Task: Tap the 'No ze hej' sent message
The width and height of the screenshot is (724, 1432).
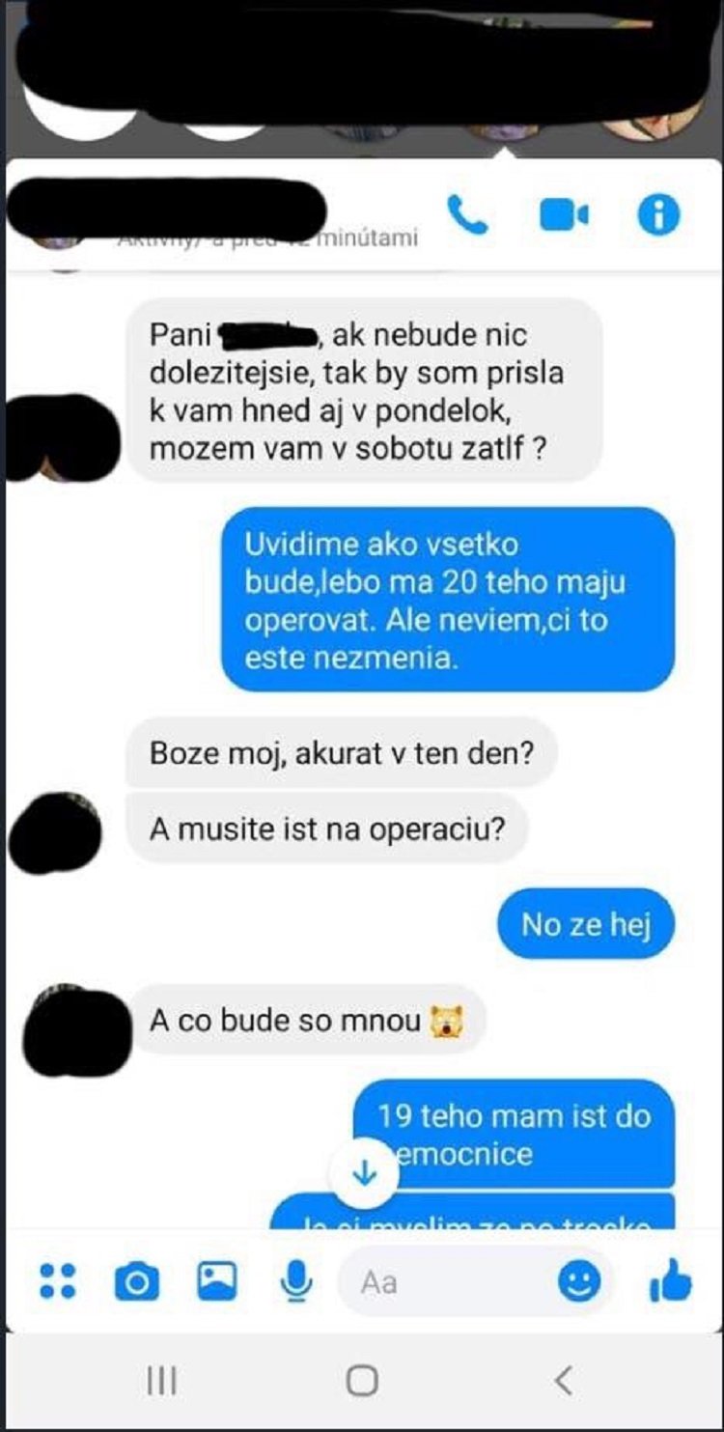Action: coord(586,924)
